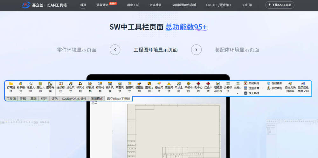This screenshot has height=158, width=318.
Task: Click the 标外轮廓 icon
Action: 100,83
